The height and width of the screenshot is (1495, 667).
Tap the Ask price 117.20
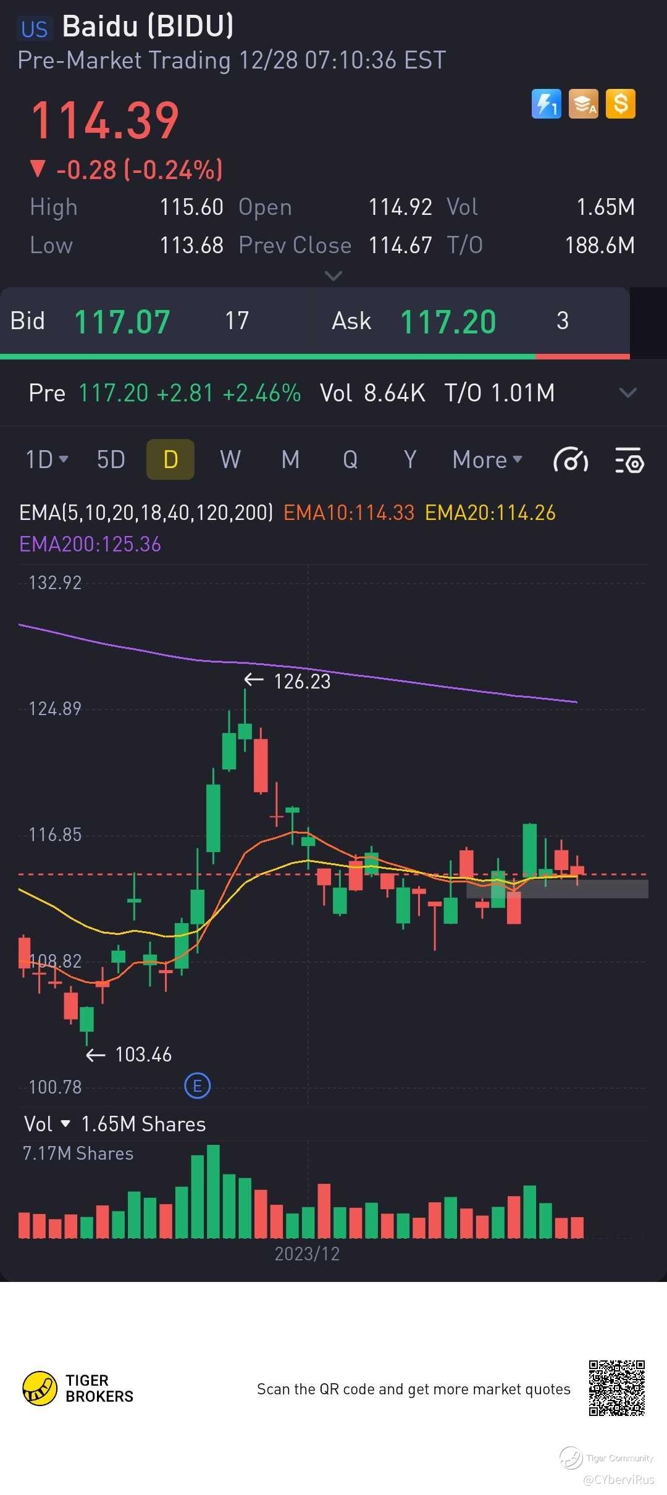[x=448, y=322]
